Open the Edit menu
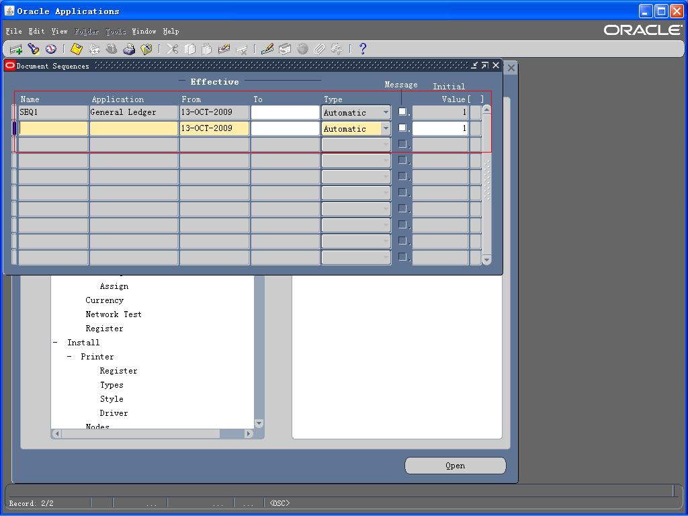688x516 pixels. coord(37,31)
